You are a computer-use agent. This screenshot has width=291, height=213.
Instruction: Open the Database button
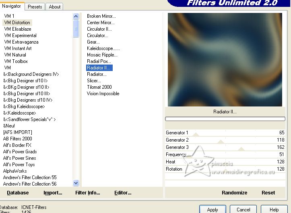coord(18,193)
